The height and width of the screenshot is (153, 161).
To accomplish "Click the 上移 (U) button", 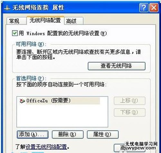I will coord(129,101).
